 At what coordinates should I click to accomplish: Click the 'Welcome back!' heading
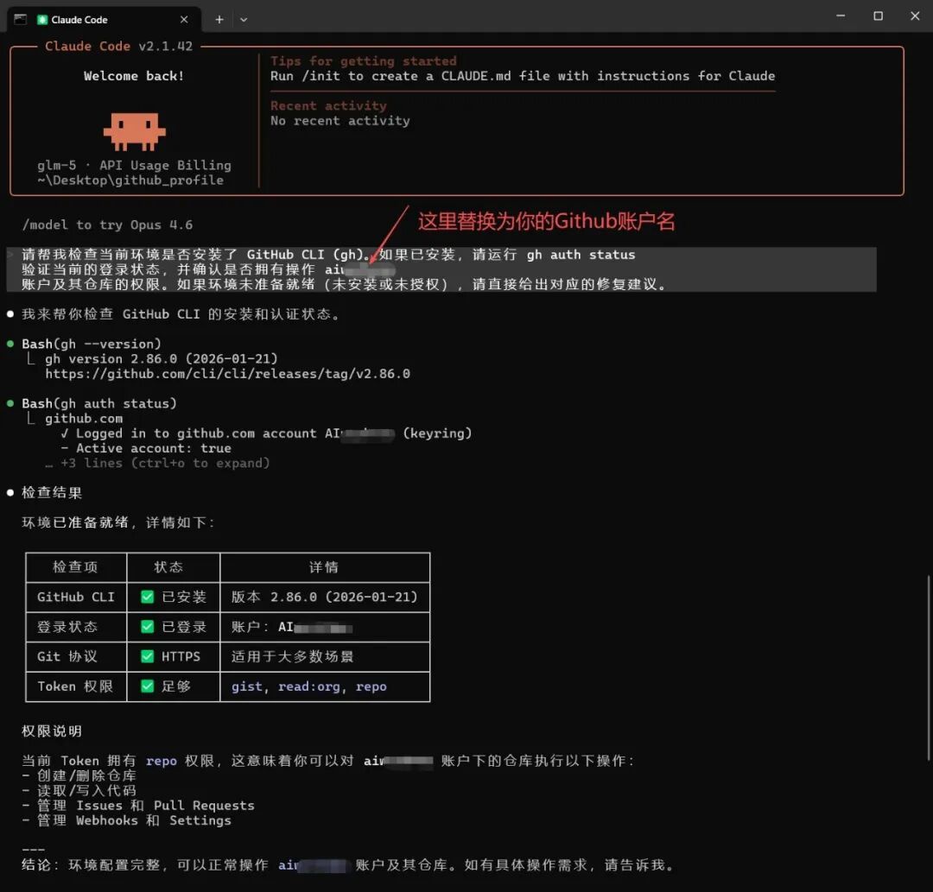tap(134, 76)
